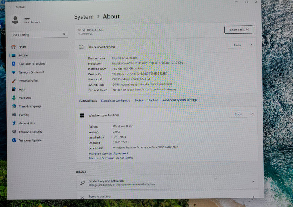293x207 pixels.
Task: Click the Device specifications info icon
Action: point(81,47)
